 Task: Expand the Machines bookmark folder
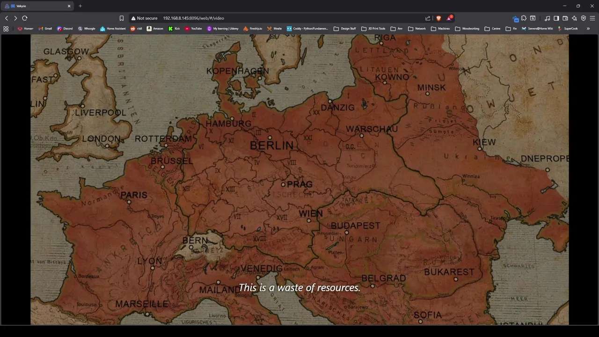(x=440, y=29)
